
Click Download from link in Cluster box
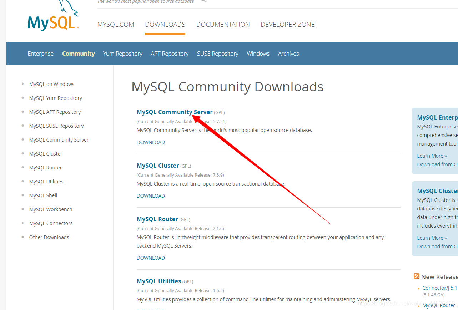pos(437,247)
